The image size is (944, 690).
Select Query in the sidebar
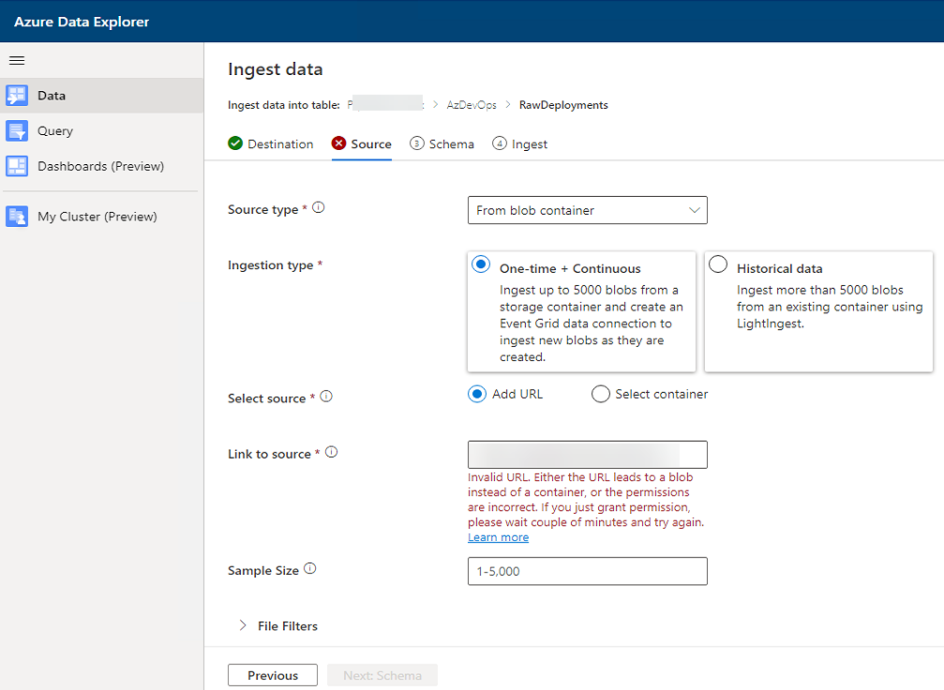point(102,130)
